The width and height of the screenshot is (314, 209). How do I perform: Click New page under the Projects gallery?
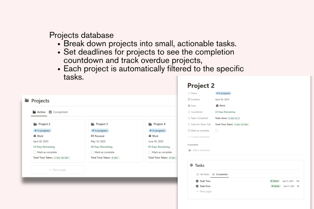[58, 170]
